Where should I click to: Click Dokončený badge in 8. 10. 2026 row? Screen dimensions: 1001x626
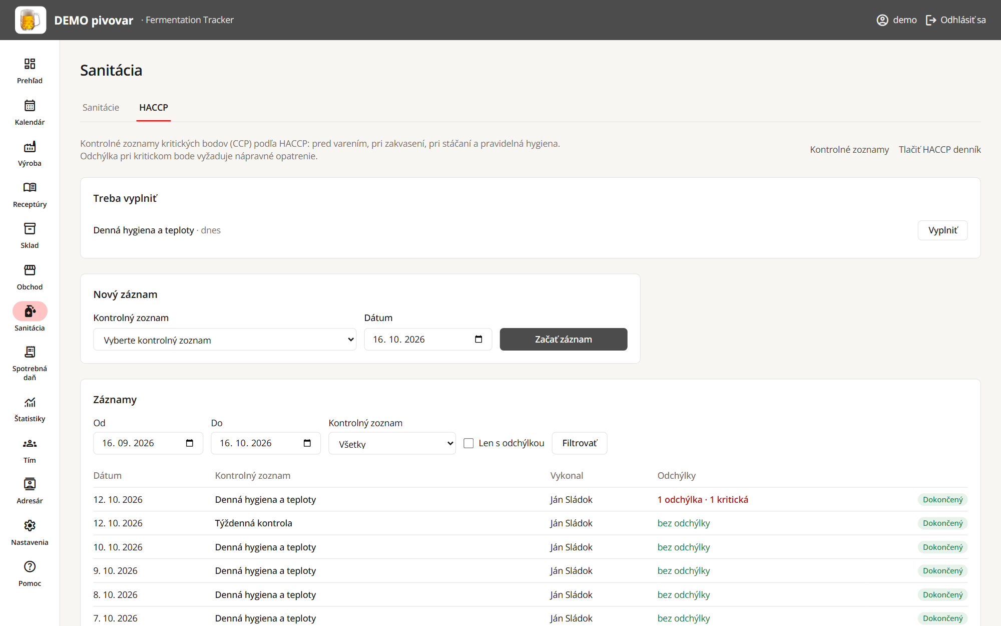(x=942, y=595)
